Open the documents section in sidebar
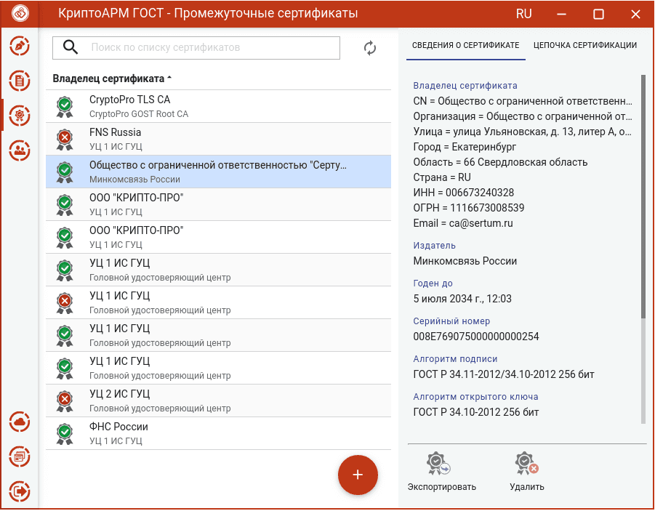655x511 pixels. (x=20, y=81)
